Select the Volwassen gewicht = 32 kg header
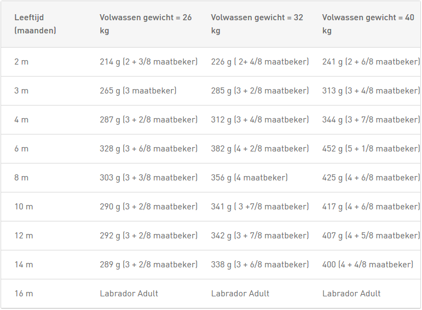Image resolution: width=422 pixels, height=310 pixels. 257,24
